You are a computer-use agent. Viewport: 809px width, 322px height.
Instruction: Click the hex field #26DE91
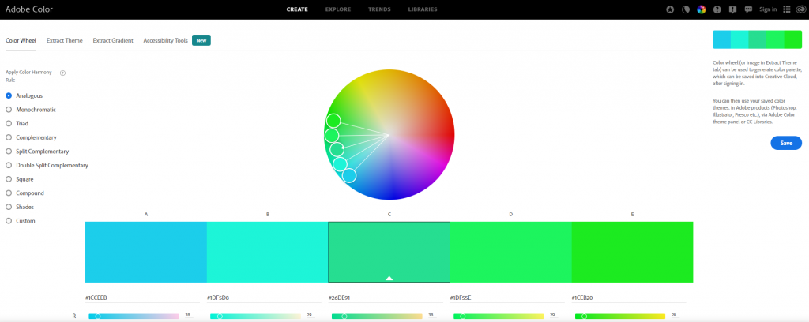[x=386, y=298]
